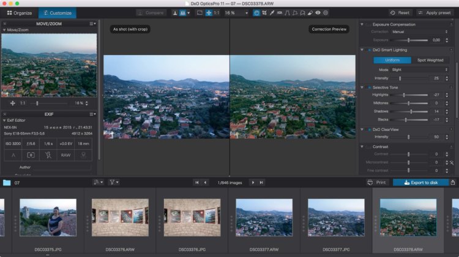Toggle Contrast correction on
Viewport: 459px width, 257px height.
click(x=369, y=147)
